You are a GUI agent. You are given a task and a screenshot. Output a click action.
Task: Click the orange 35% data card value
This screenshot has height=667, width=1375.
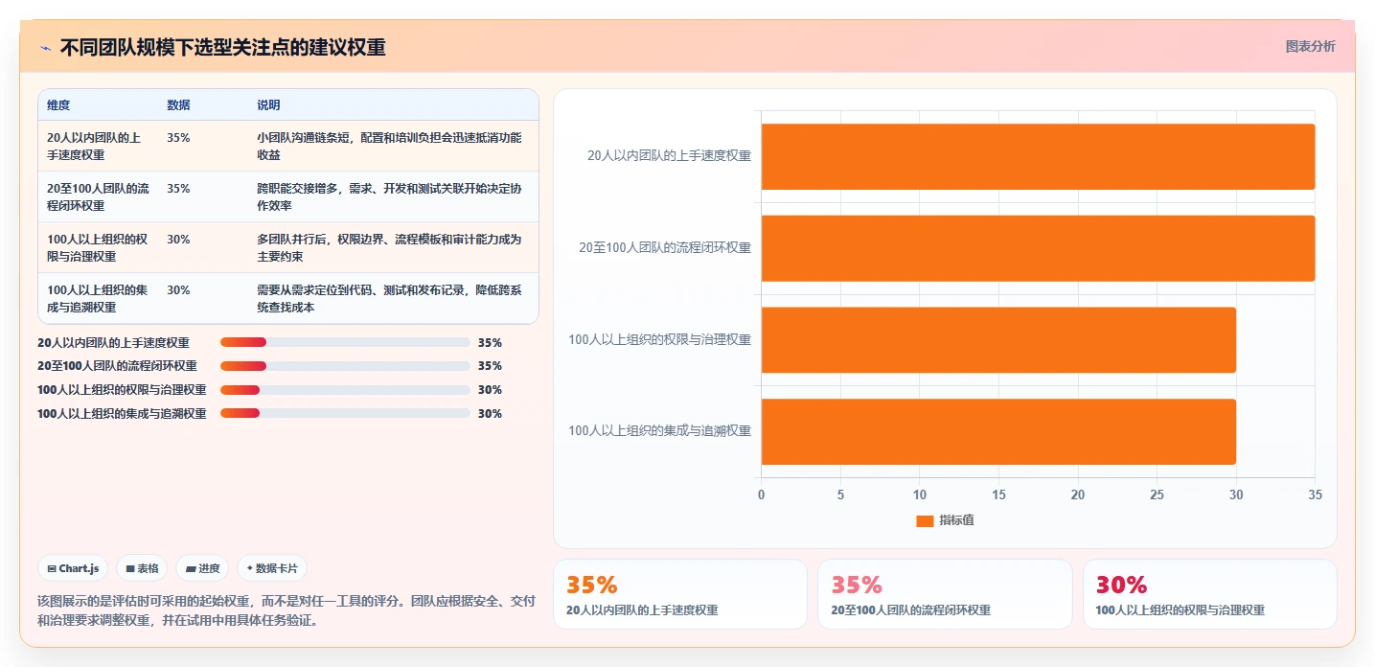point(592,585)
